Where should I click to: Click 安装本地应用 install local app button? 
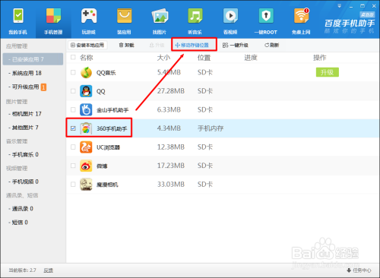point(87,45)
